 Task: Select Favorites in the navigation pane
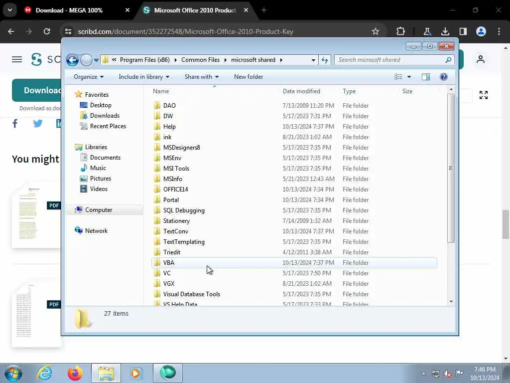pyautogui.click(x=97, y=94)
